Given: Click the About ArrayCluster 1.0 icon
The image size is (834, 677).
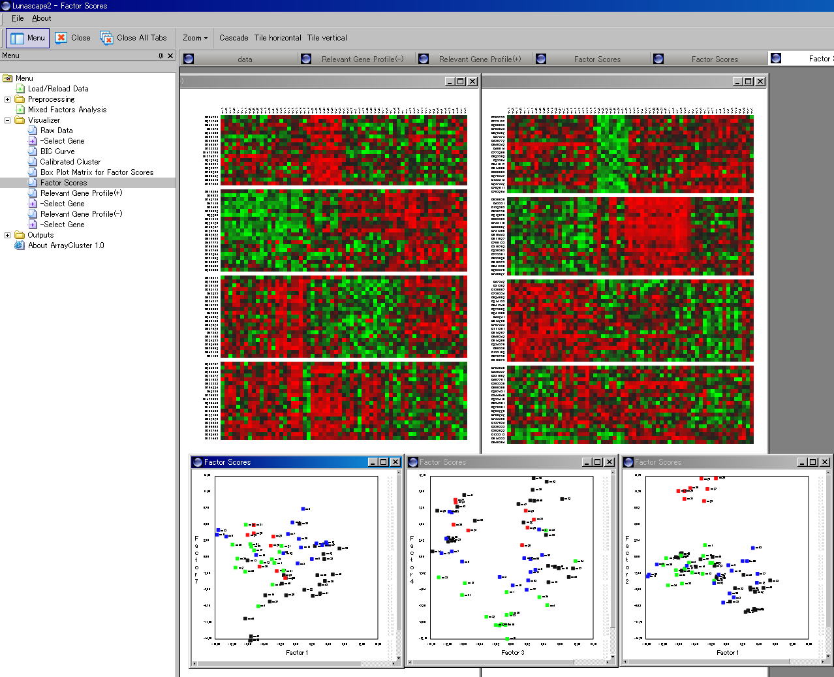Looking at the screenshot, I should coord(20,245).
